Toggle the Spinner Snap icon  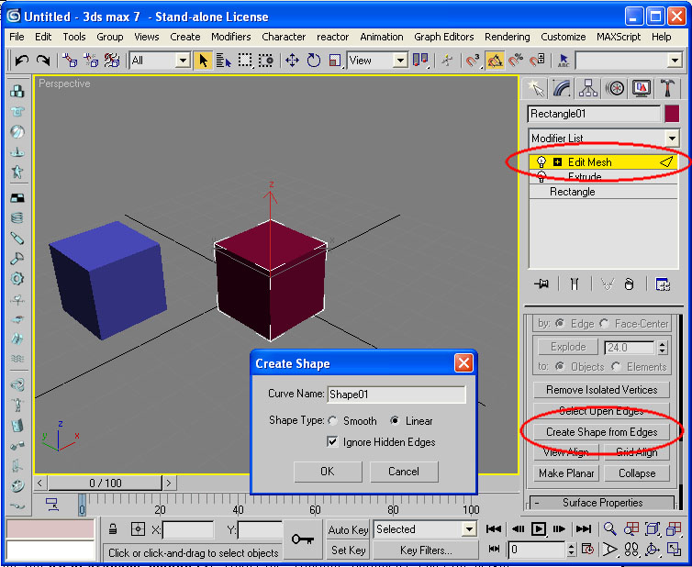537,61
